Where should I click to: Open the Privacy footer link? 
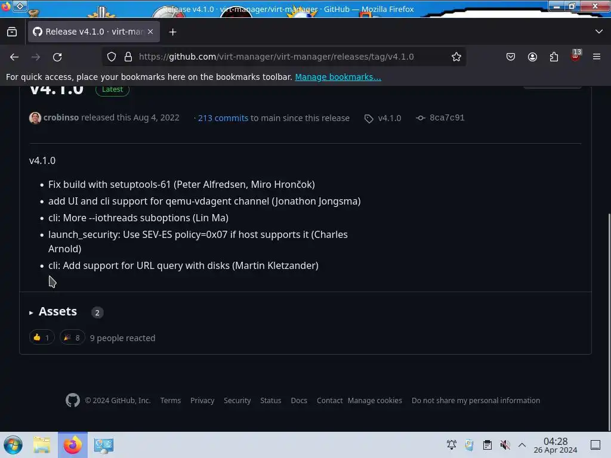(202, 400)
